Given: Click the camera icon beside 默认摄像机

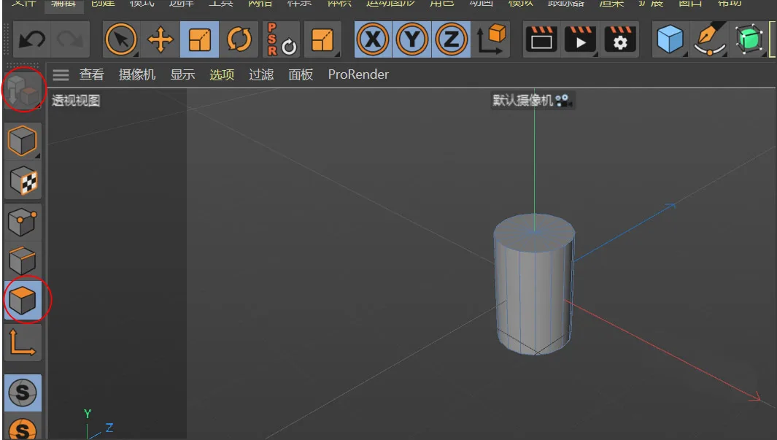Looking at the screenshot, I should 563,101.
